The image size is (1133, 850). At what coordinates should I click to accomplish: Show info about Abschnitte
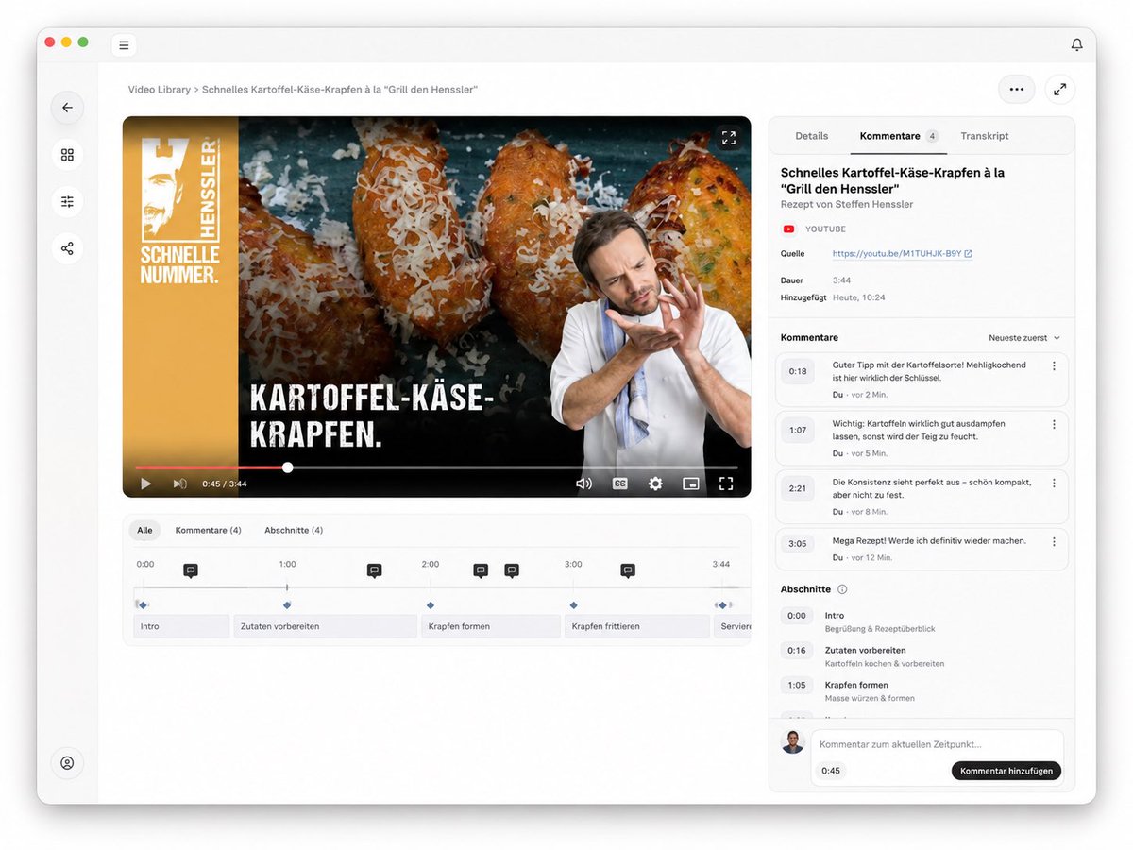[842, 589]
